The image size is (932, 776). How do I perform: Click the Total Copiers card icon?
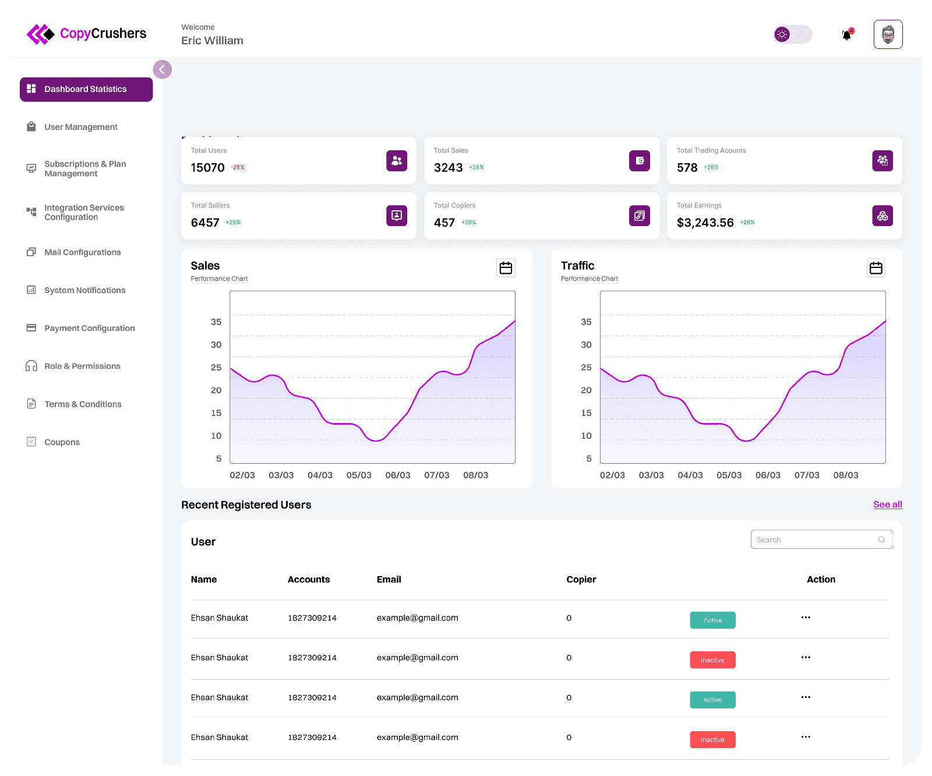[640, 216]
